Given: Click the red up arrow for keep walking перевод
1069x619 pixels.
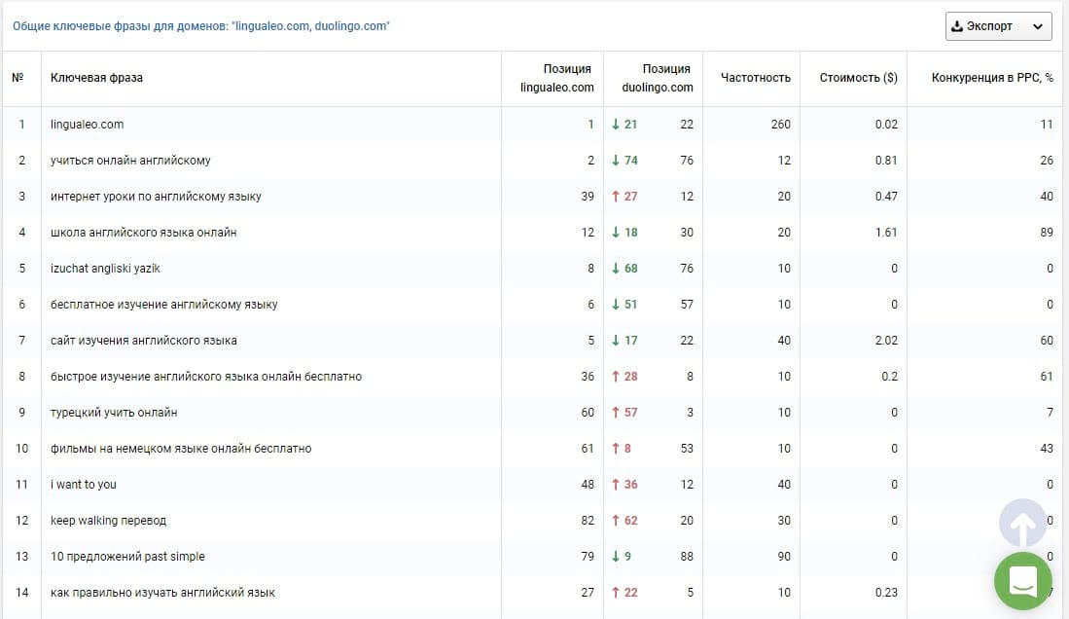Looking at the screenshot, I should pos(616,520).
